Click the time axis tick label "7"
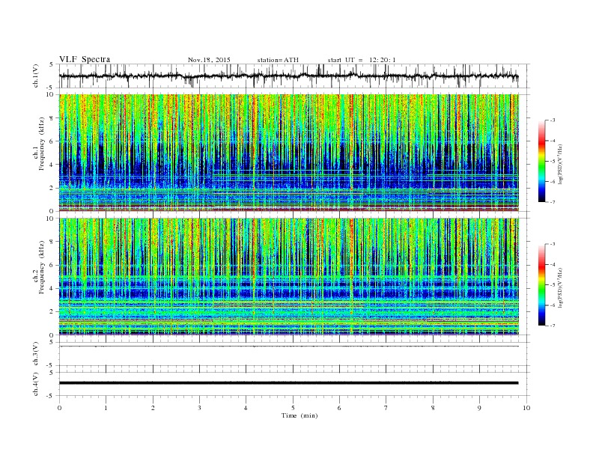This screenshot has height=458, width=593. (386, 408)
